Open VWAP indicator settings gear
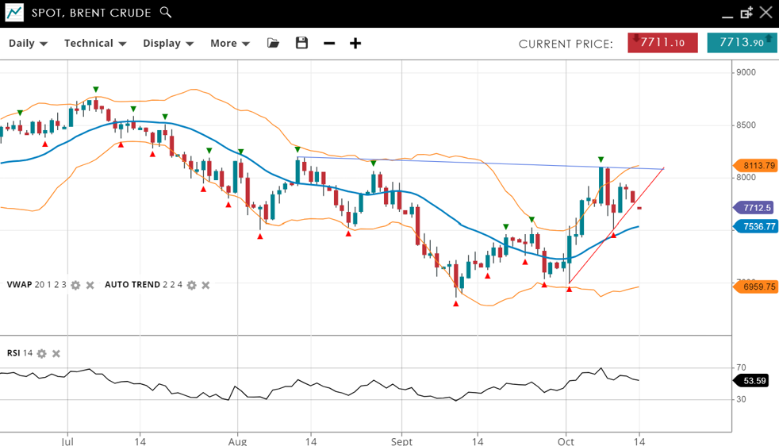779x446 pixels. [75, 285]
